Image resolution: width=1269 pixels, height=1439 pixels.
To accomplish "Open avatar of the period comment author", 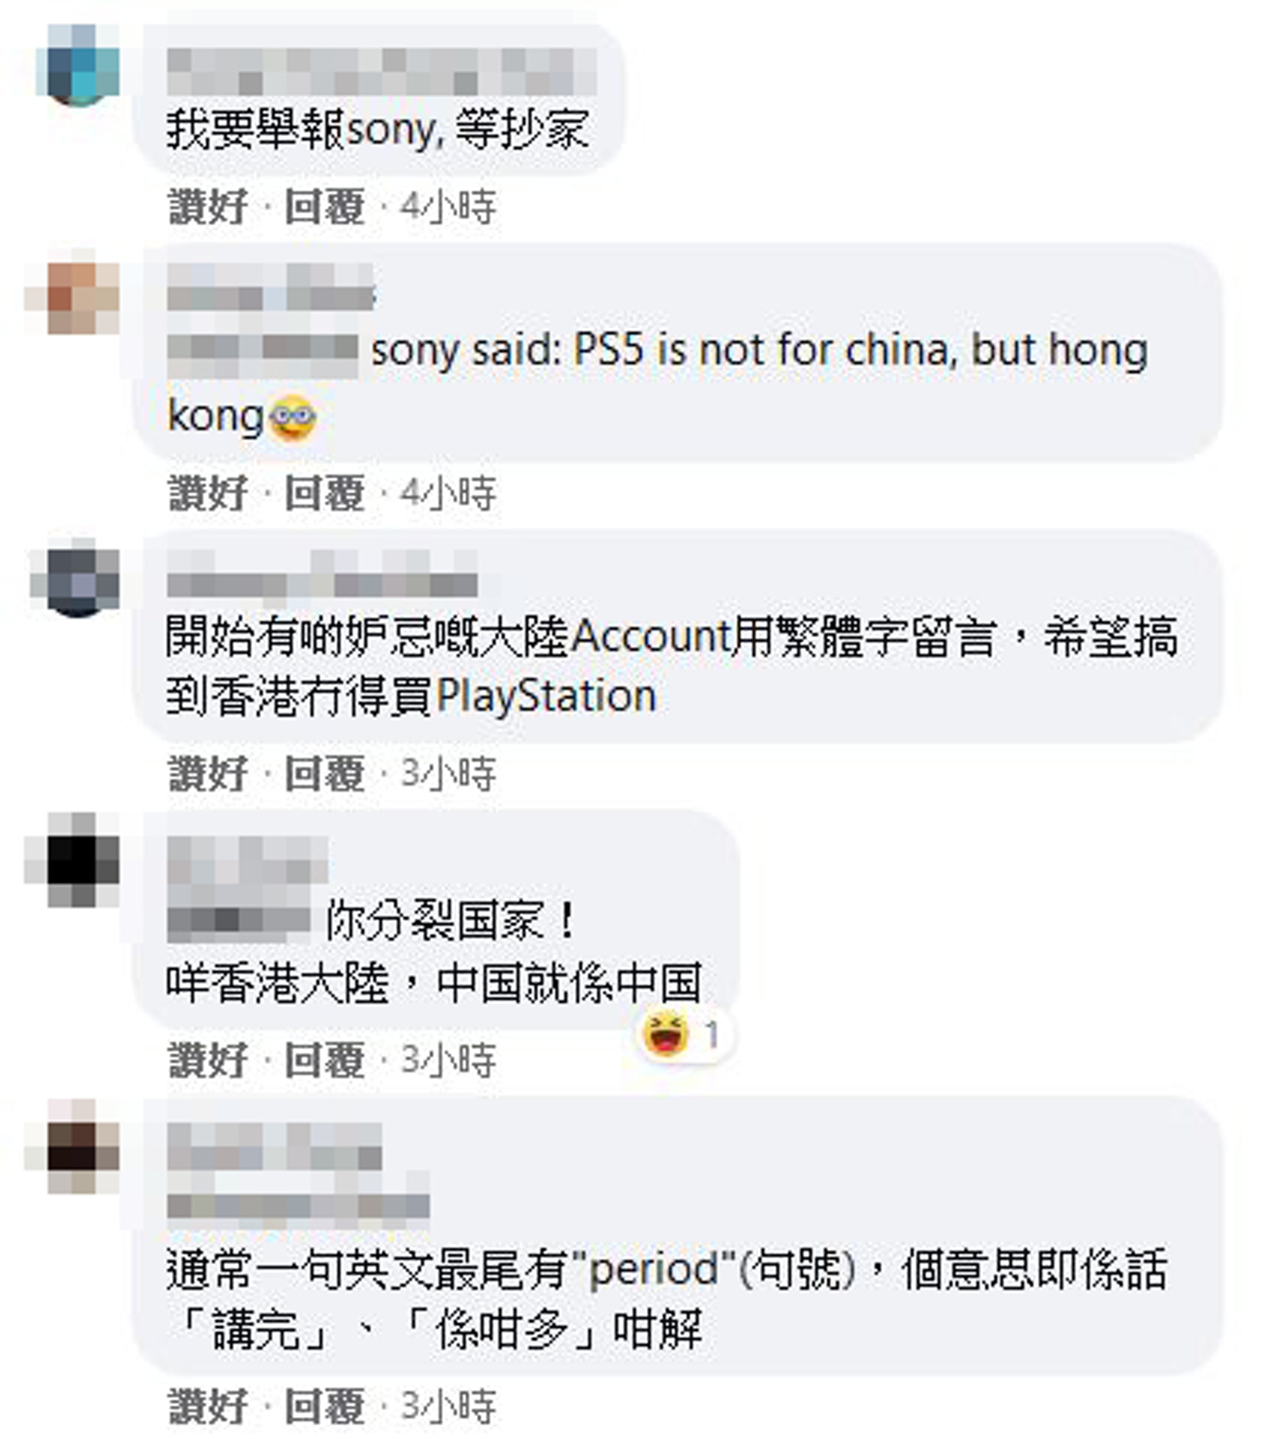I will coord(72,1146).
